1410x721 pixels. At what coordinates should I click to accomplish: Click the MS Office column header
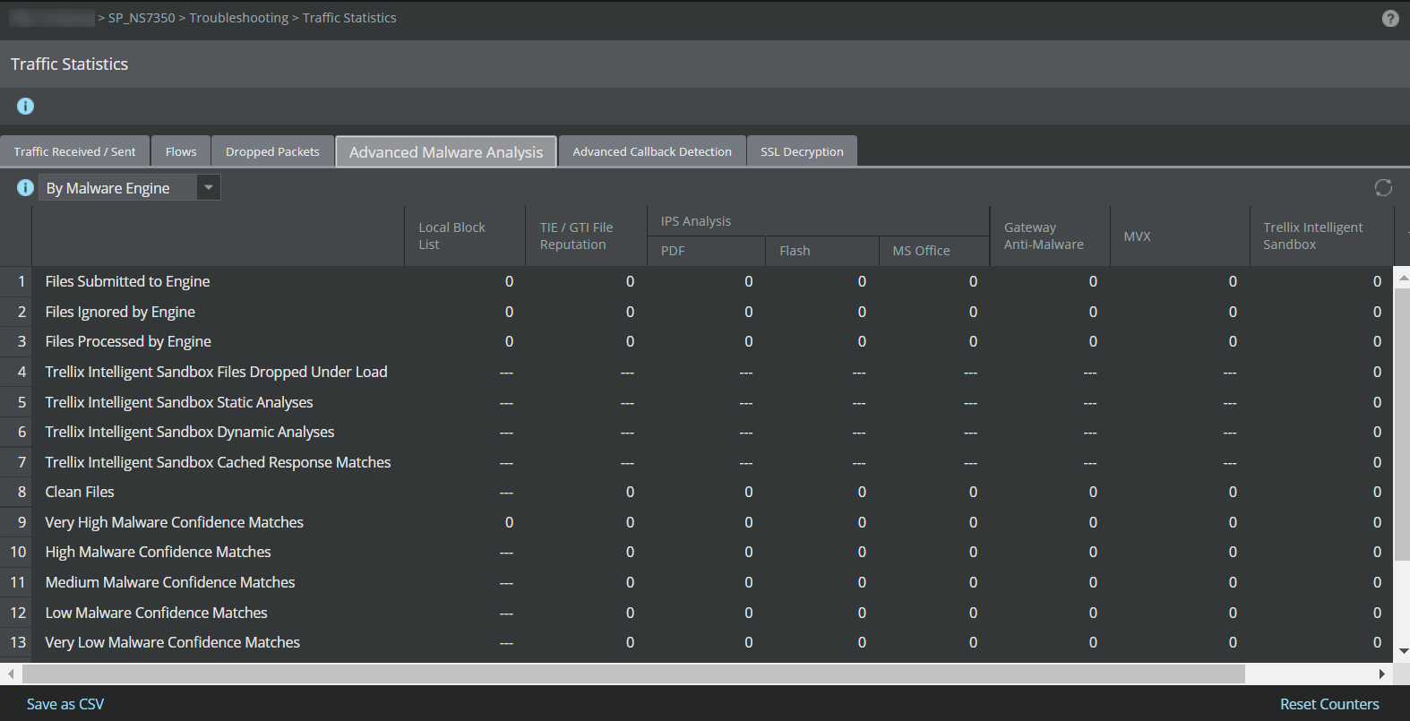click(x=934, y=251)
